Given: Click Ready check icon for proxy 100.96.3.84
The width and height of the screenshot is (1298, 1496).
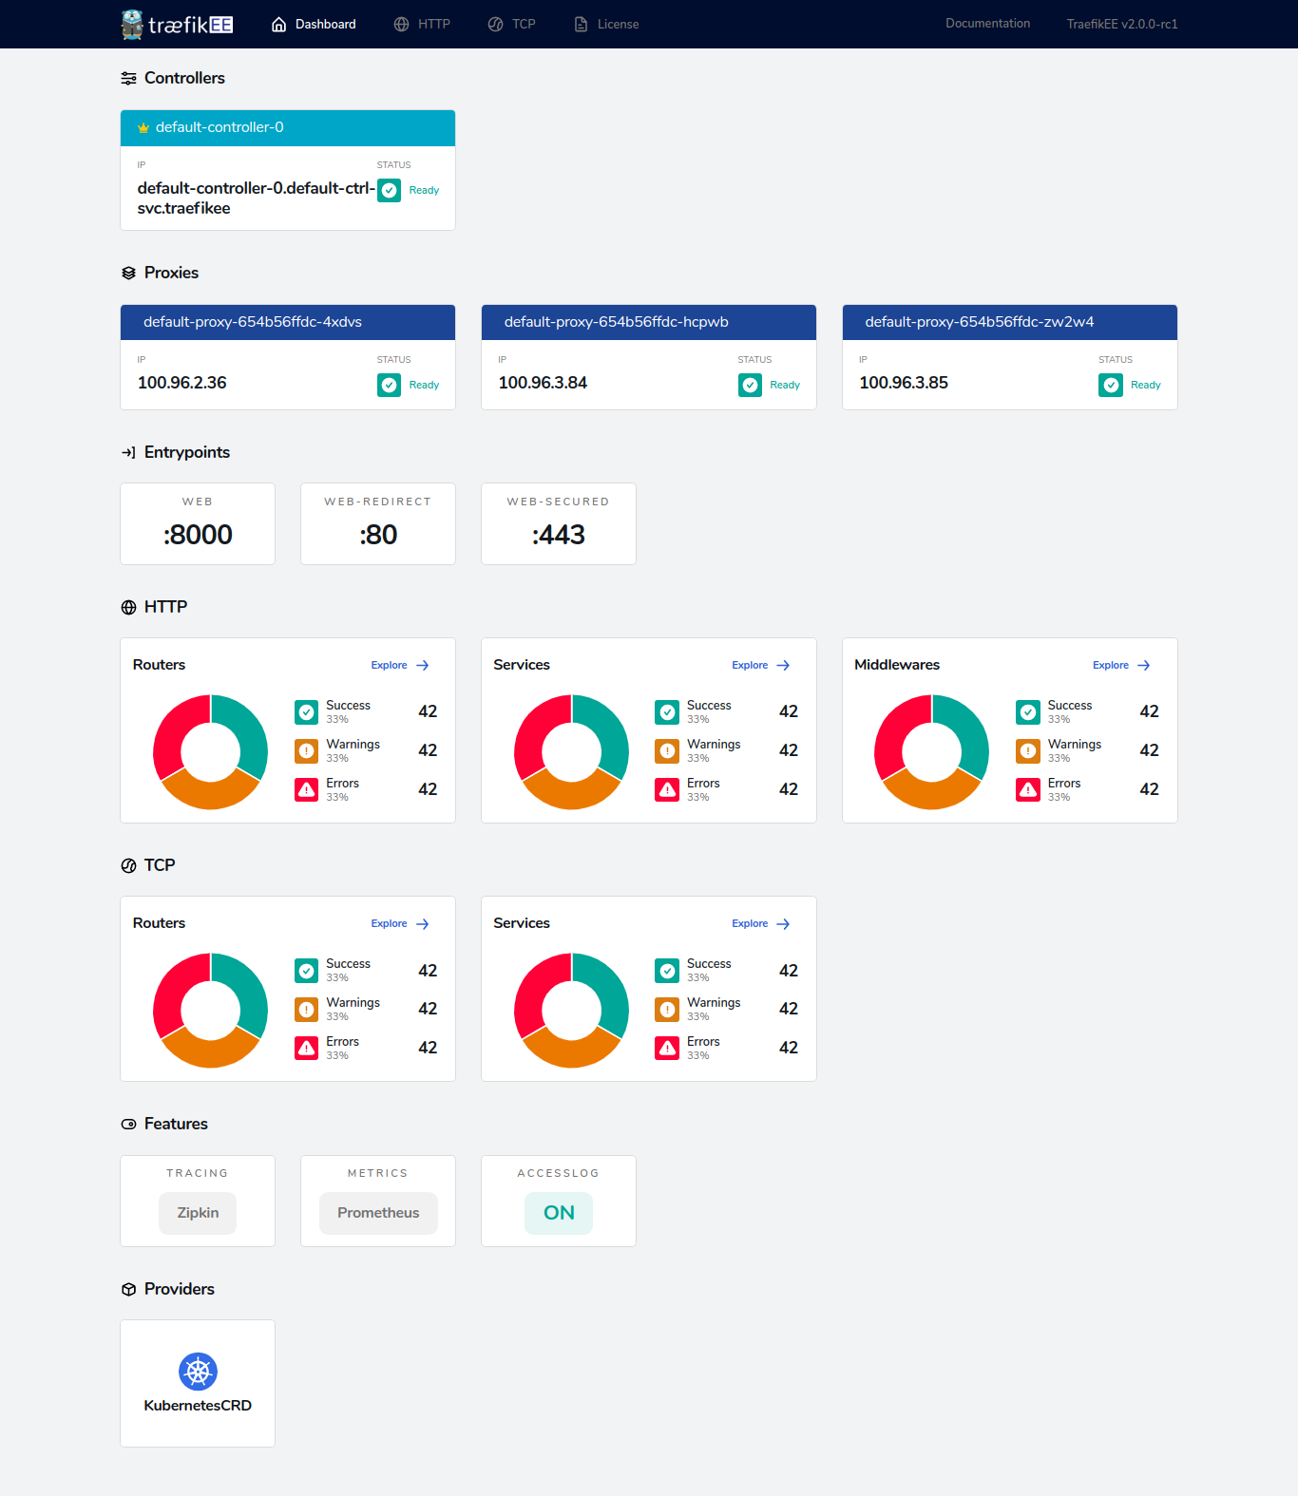Looking at the screenshot, I should [750, 385].
